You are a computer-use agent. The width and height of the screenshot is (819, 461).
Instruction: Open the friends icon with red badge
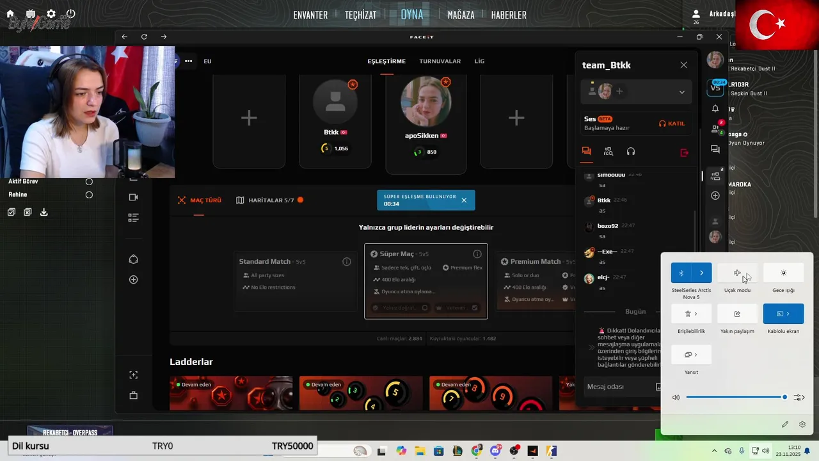pos(715,129)
